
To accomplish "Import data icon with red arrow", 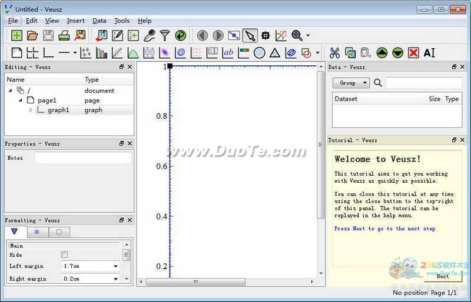I will (101, 36).
